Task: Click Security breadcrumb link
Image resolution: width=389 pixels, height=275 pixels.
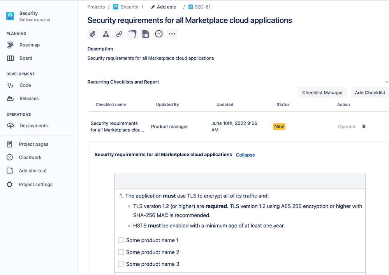Action: click(129, 7)
